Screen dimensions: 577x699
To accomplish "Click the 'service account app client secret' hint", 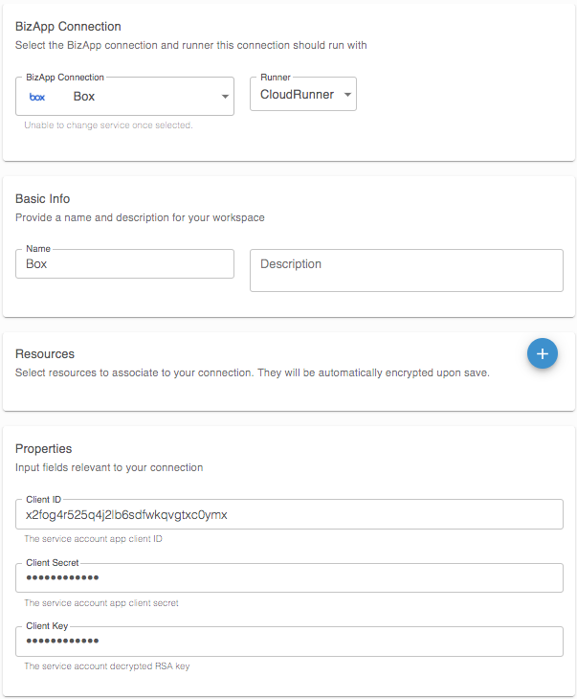I will coord(100,603).
